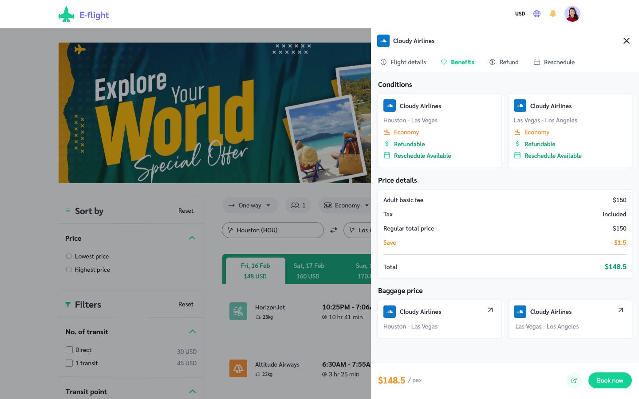This screenshot has height=399, width=639.
Task: Select the Highest price radio option
Action: [69, 270]
